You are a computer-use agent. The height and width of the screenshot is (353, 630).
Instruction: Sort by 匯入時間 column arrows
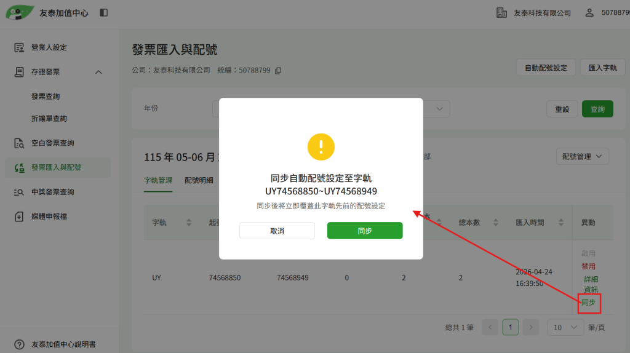(x=561, y=223)
